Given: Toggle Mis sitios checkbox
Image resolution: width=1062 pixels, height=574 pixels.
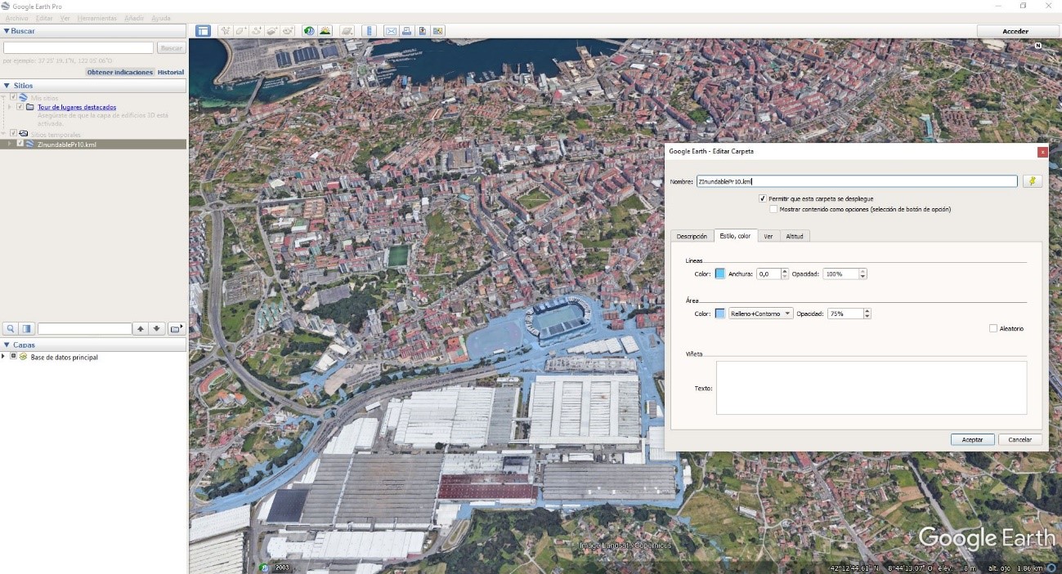Looking at the screenshot, I should coord(13,97).
